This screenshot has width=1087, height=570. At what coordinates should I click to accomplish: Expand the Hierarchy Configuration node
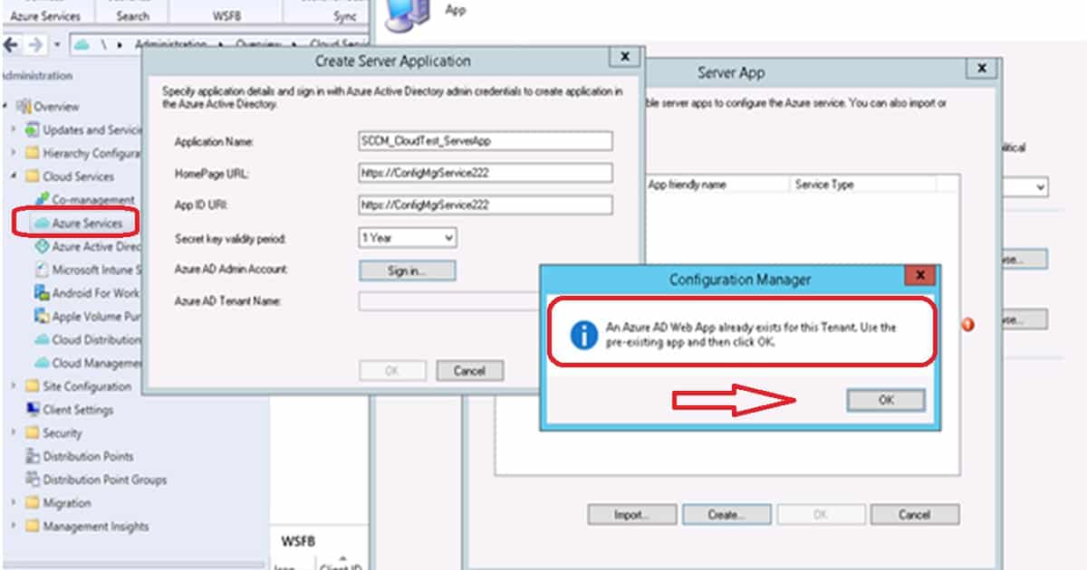pyautogui.click(x=14, y=153)
